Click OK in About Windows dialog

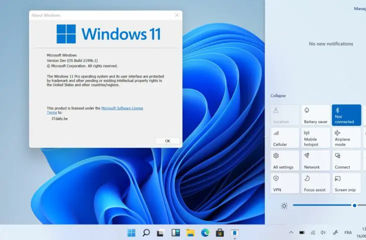coord(167,141)
